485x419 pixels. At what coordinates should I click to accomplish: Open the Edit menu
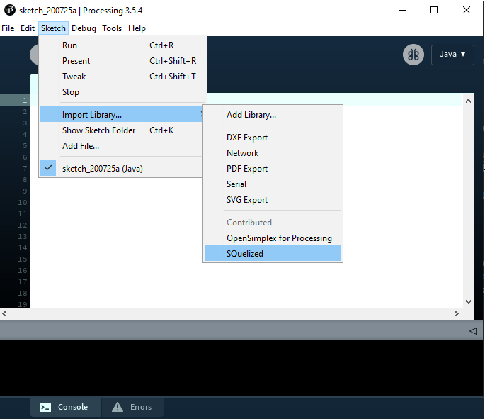[x=28, y=28]
